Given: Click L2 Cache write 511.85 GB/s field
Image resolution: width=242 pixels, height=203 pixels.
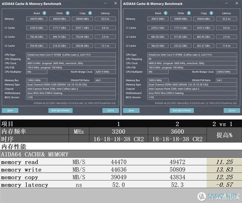Looking at the screenshot, I should 181,37.
